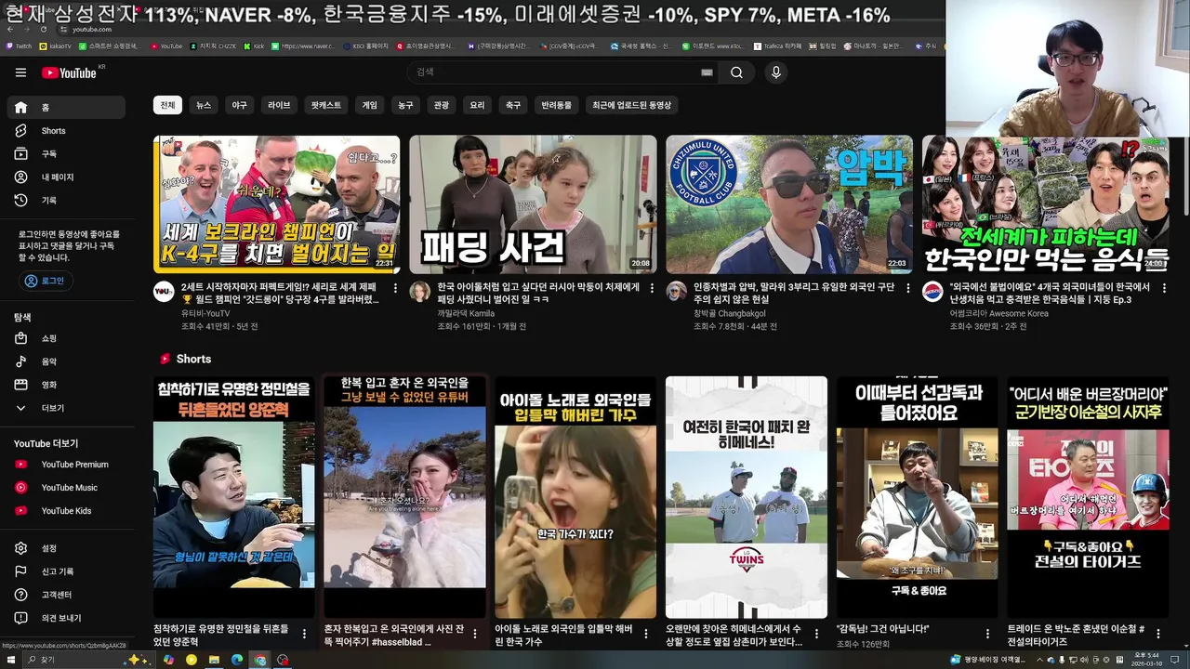Select the 전체 filter chip
Screen dimensions: 1190x669
167,105
